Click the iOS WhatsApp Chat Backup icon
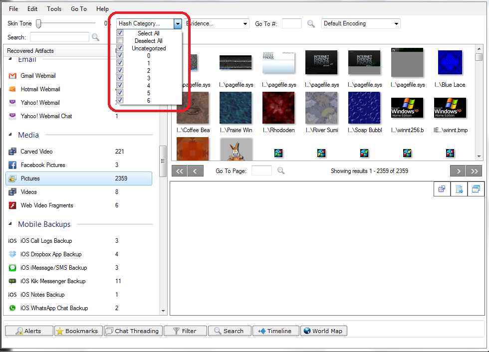This screenshot has height=352, width=489. [x=12, y=308]
